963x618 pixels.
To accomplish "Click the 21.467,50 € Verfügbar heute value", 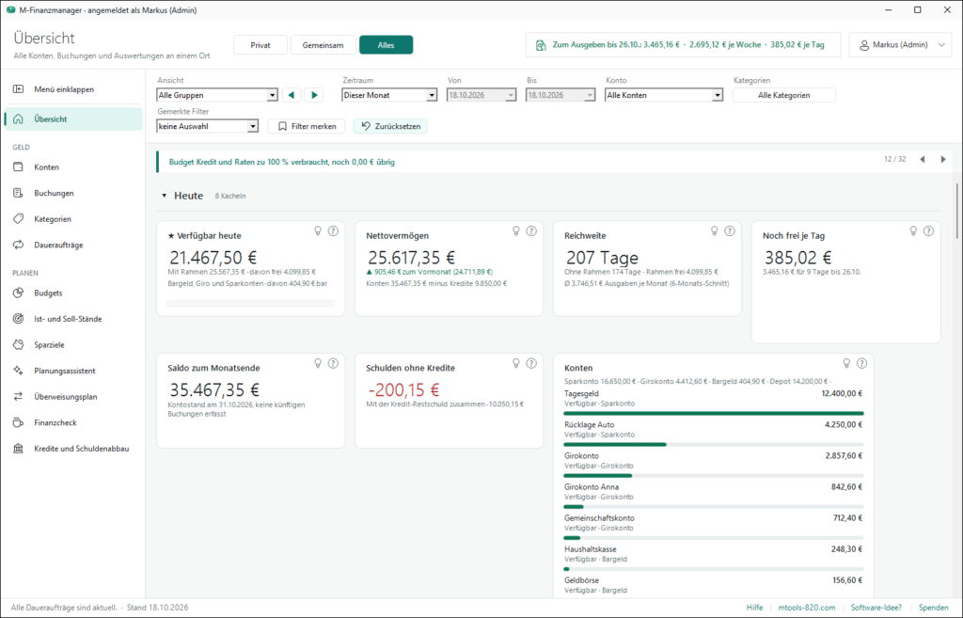I will click(x=213, y=258).
